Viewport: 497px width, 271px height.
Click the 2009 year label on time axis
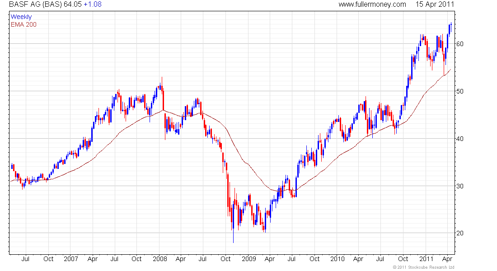pos(249,259)
